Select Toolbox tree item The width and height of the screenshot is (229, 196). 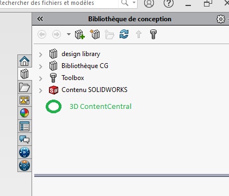73,78
